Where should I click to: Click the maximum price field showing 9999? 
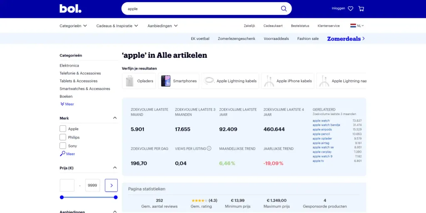click(93, 185)
